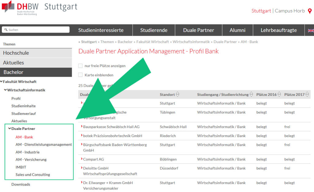Collapse Fakultät Wirtschaft tree node

[x=2, y=81]
